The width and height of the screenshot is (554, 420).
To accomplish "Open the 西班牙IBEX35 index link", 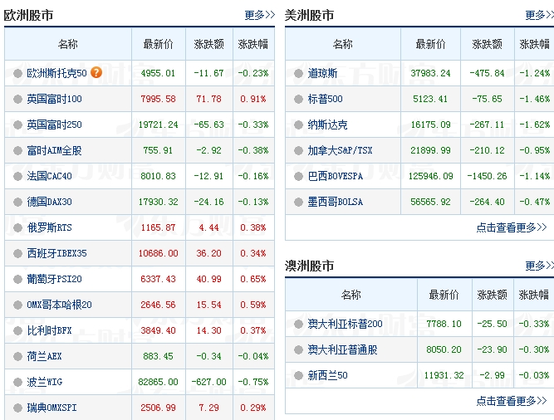I will 56,253.
